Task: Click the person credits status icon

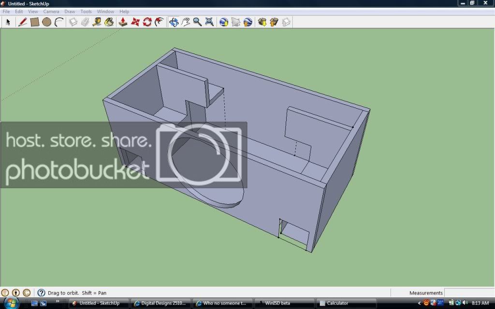Action: pos(16,293)
